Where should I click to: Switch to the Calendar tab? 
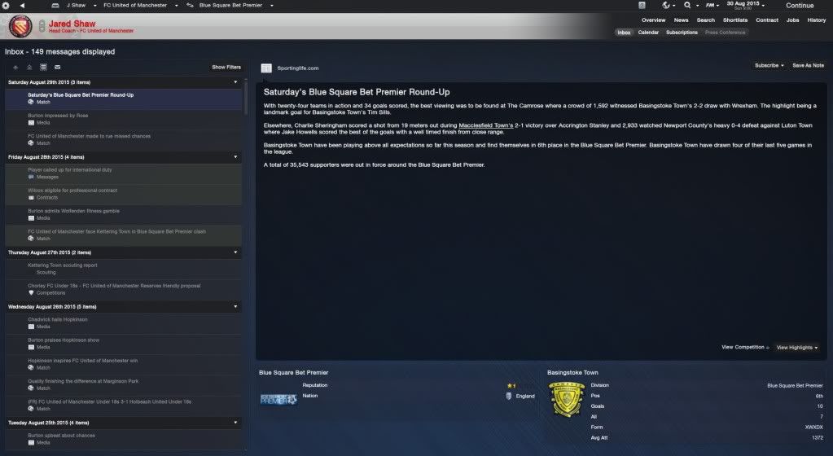648,33
